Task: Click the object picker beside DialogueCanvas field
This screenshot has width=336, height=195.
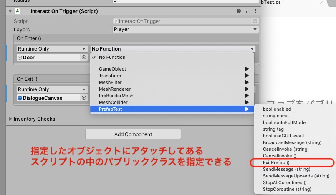Action: tap(84, 98)
